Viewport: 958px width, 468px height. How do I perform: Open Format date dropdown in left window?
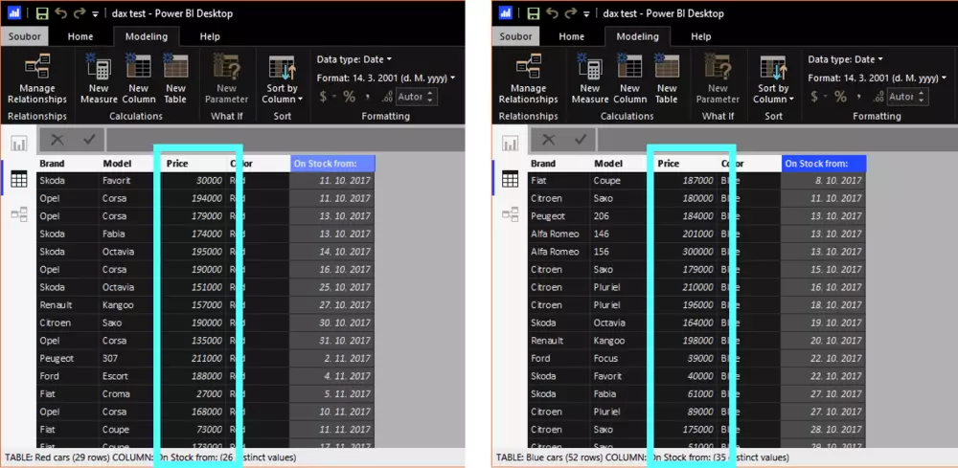[x=386, y=78]
